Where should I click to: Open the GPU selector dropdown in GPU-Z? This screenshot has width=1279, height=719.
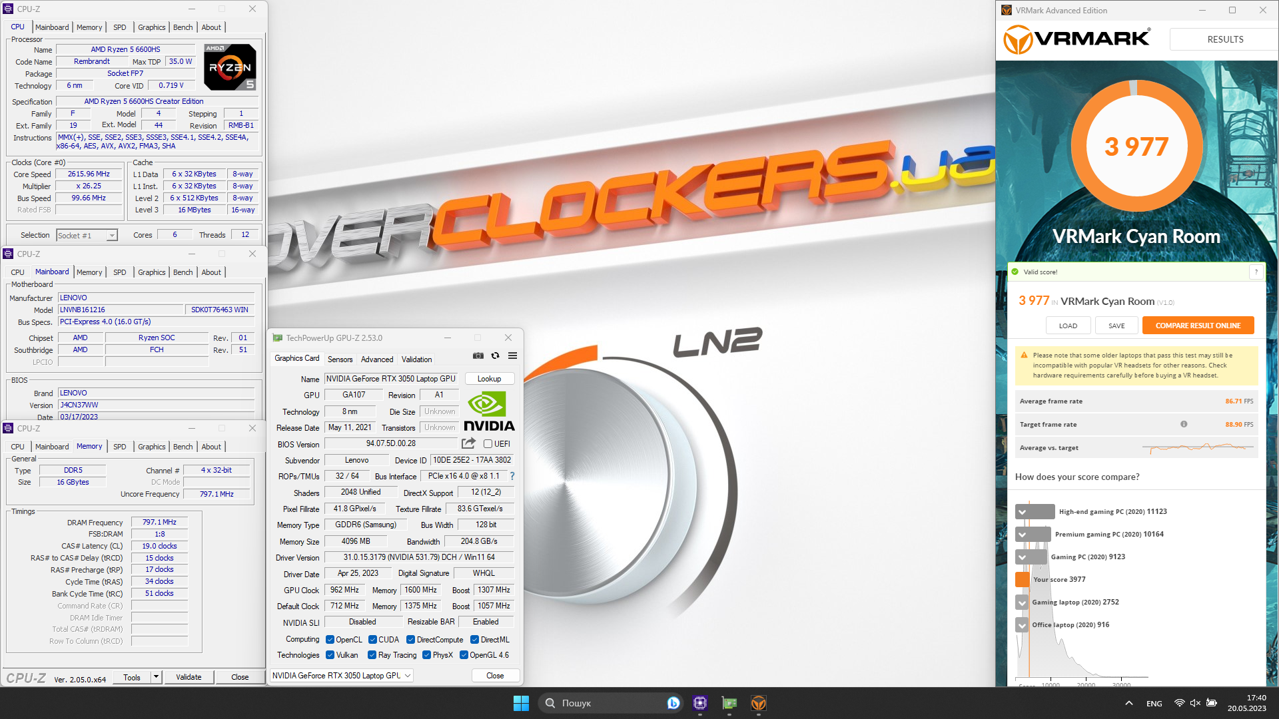tap(342, 675)
